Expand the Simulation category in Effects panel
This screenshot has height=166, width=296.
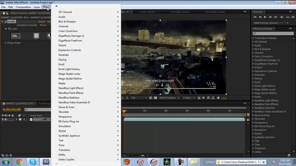click(x=253, y=130)
